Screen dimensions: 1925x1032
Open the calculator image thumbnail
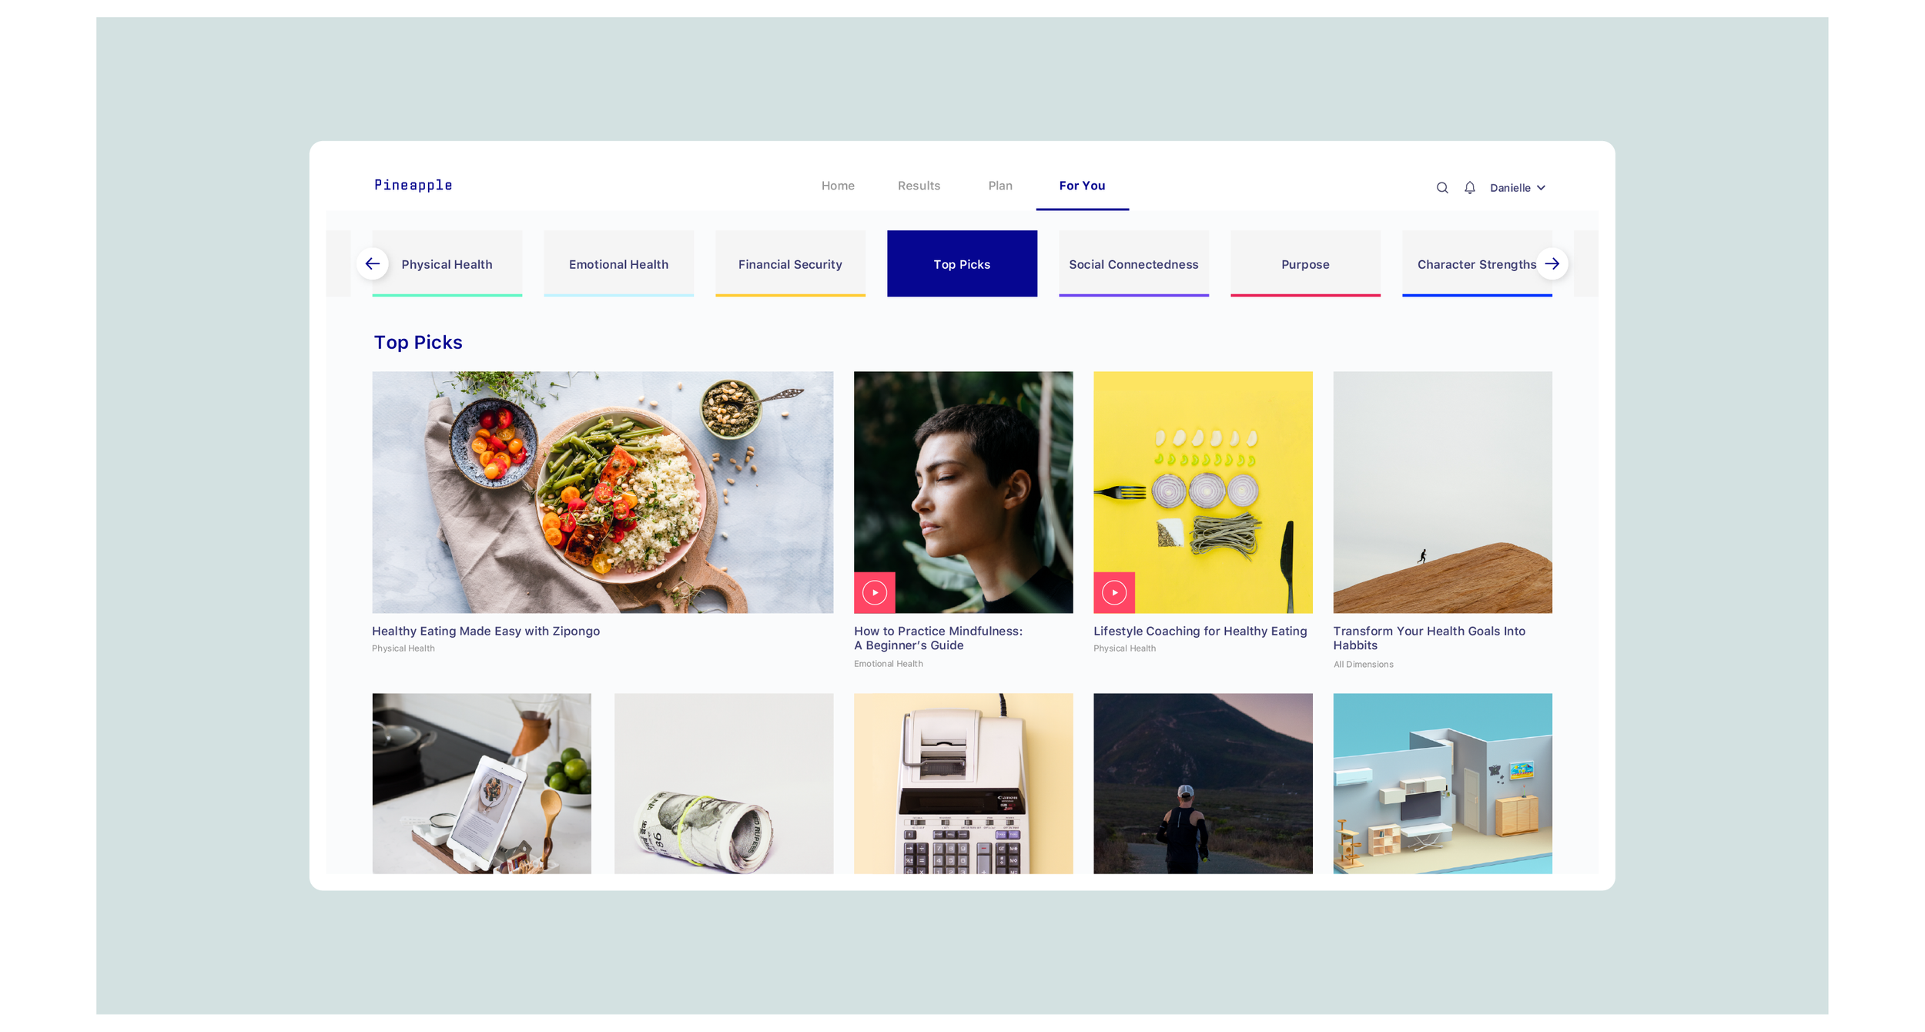click(x=963, y=783)
